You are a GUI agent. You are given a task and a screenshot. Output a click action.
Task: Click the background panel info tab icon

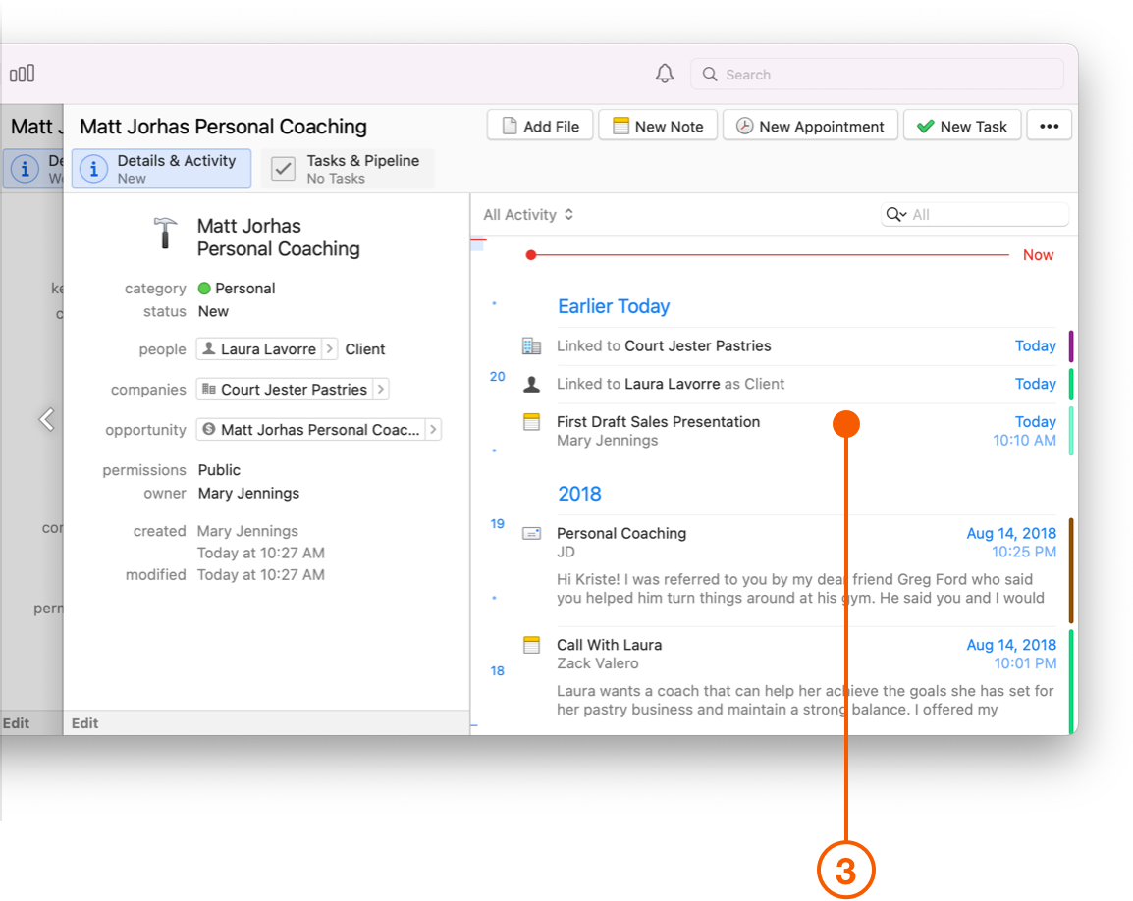25,169
